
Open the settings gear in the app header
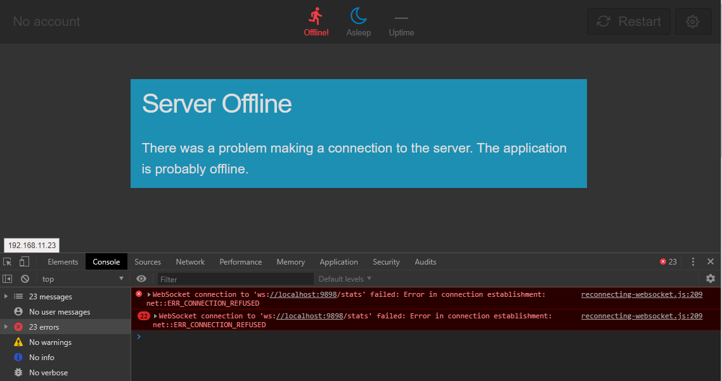tap(693, 22)
